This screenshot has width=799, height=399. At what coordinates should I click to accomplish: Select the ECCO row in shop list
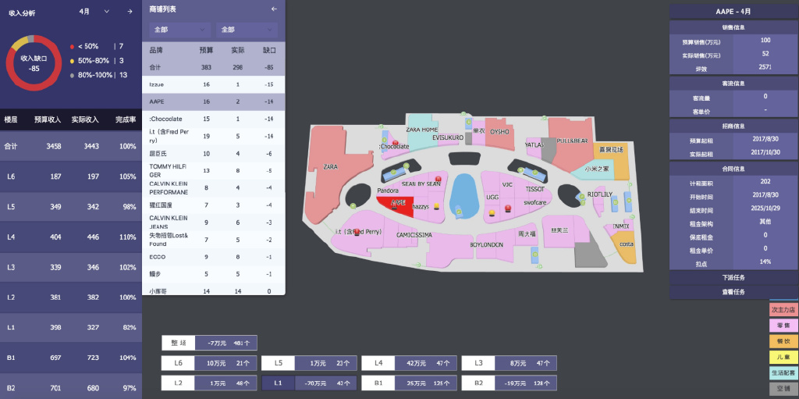pos(214,257)
